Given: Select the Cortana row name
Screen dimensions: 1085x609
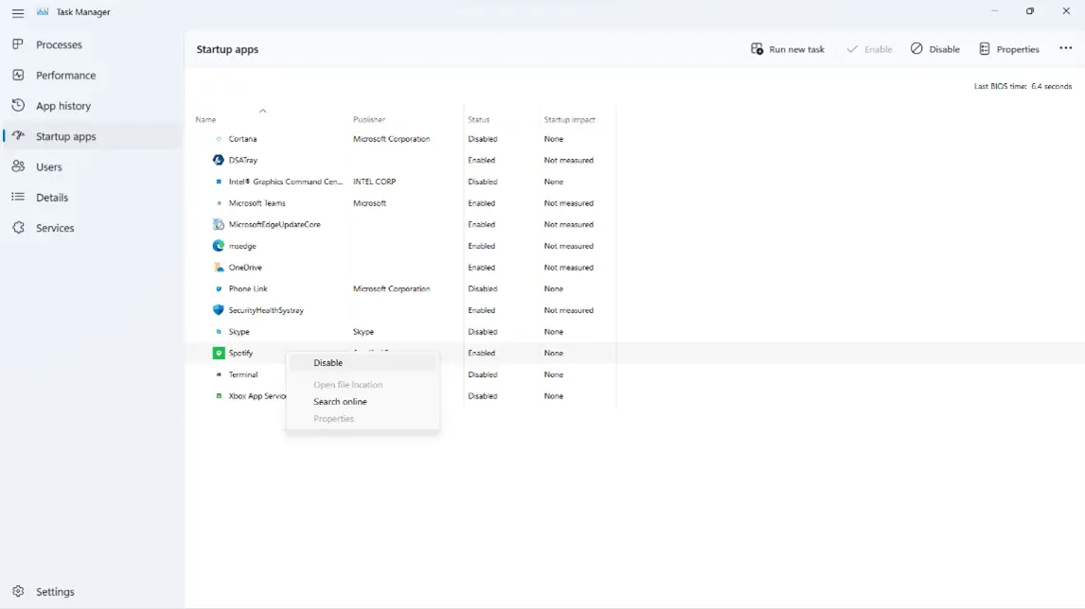Looking at the screenshot, I should [243, 138].
